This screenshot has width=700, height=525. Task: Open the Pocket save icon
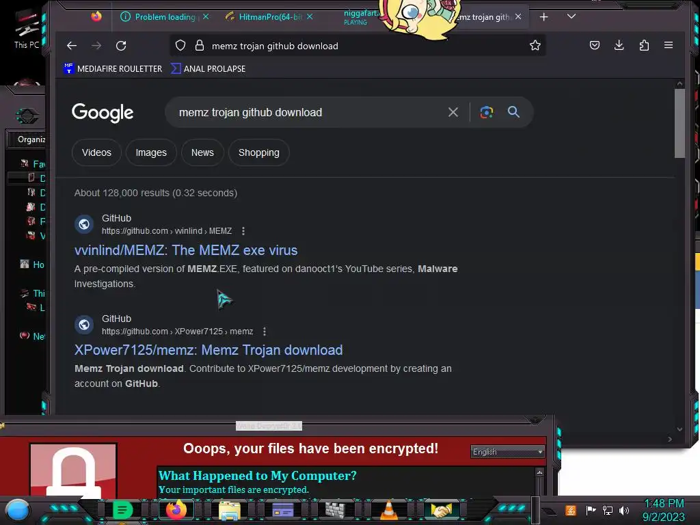pos(594,45)
